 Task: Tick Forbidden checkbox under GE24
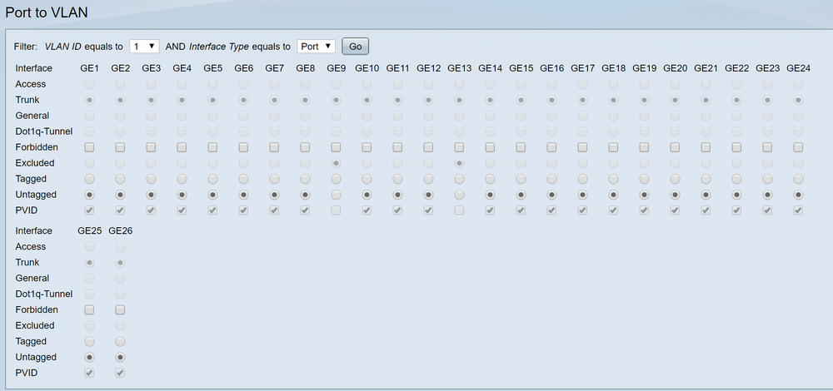coord(798,147)
